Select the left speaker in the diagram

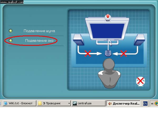78,41
